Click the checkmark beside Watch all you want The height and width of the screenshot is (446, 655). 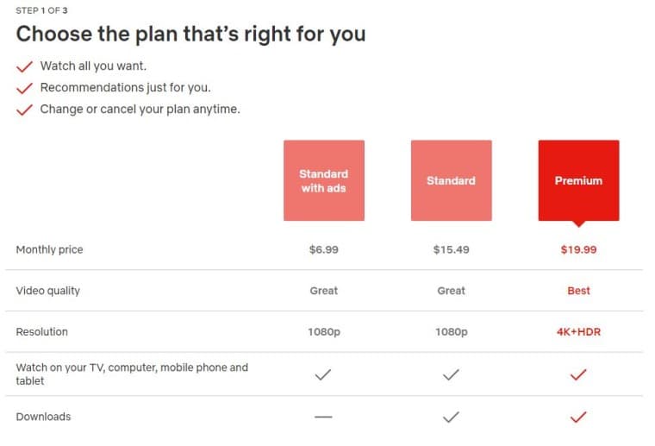[25, 66]
